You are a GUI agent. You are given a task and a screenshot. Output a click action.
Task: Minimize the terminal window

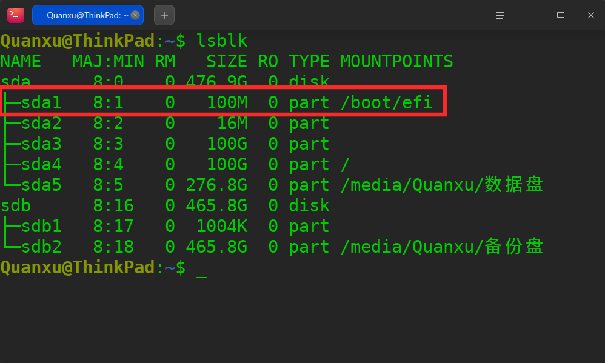[x=530, y=15]
